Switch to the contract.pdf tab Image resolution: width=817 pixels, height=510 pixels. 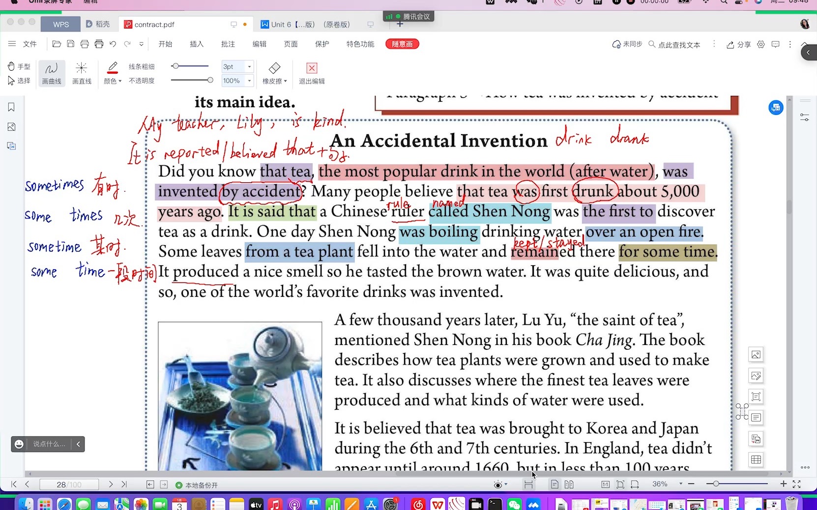click(154, 25)
